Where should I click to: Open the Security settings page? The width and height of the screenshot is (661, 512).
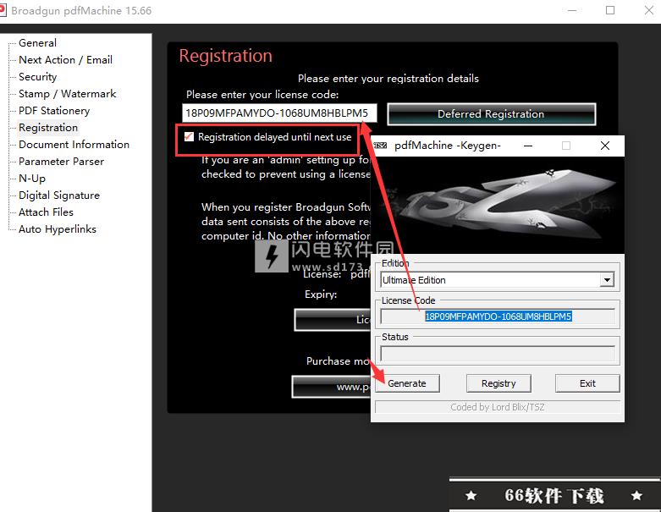click(37, 77)
